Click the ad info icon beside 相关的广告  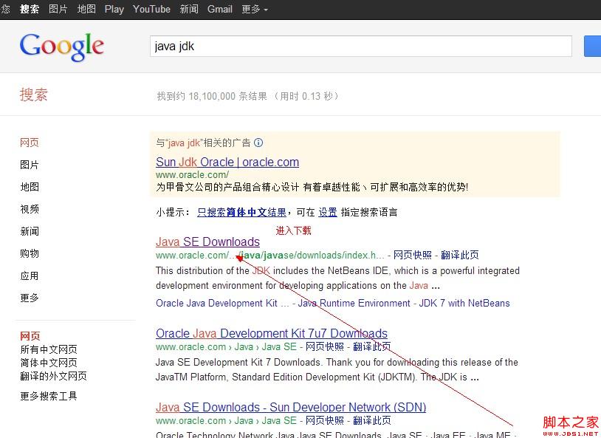[258, 143]
